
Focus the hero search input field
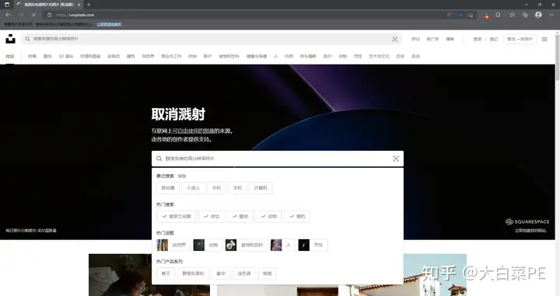coord(278,158)
